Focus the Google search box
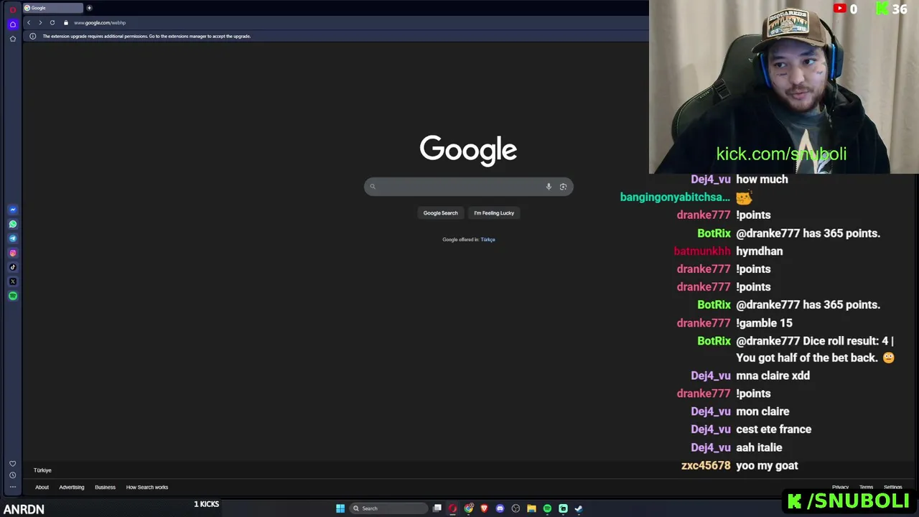This screenshot has height=517, width=919. (468, 187)
